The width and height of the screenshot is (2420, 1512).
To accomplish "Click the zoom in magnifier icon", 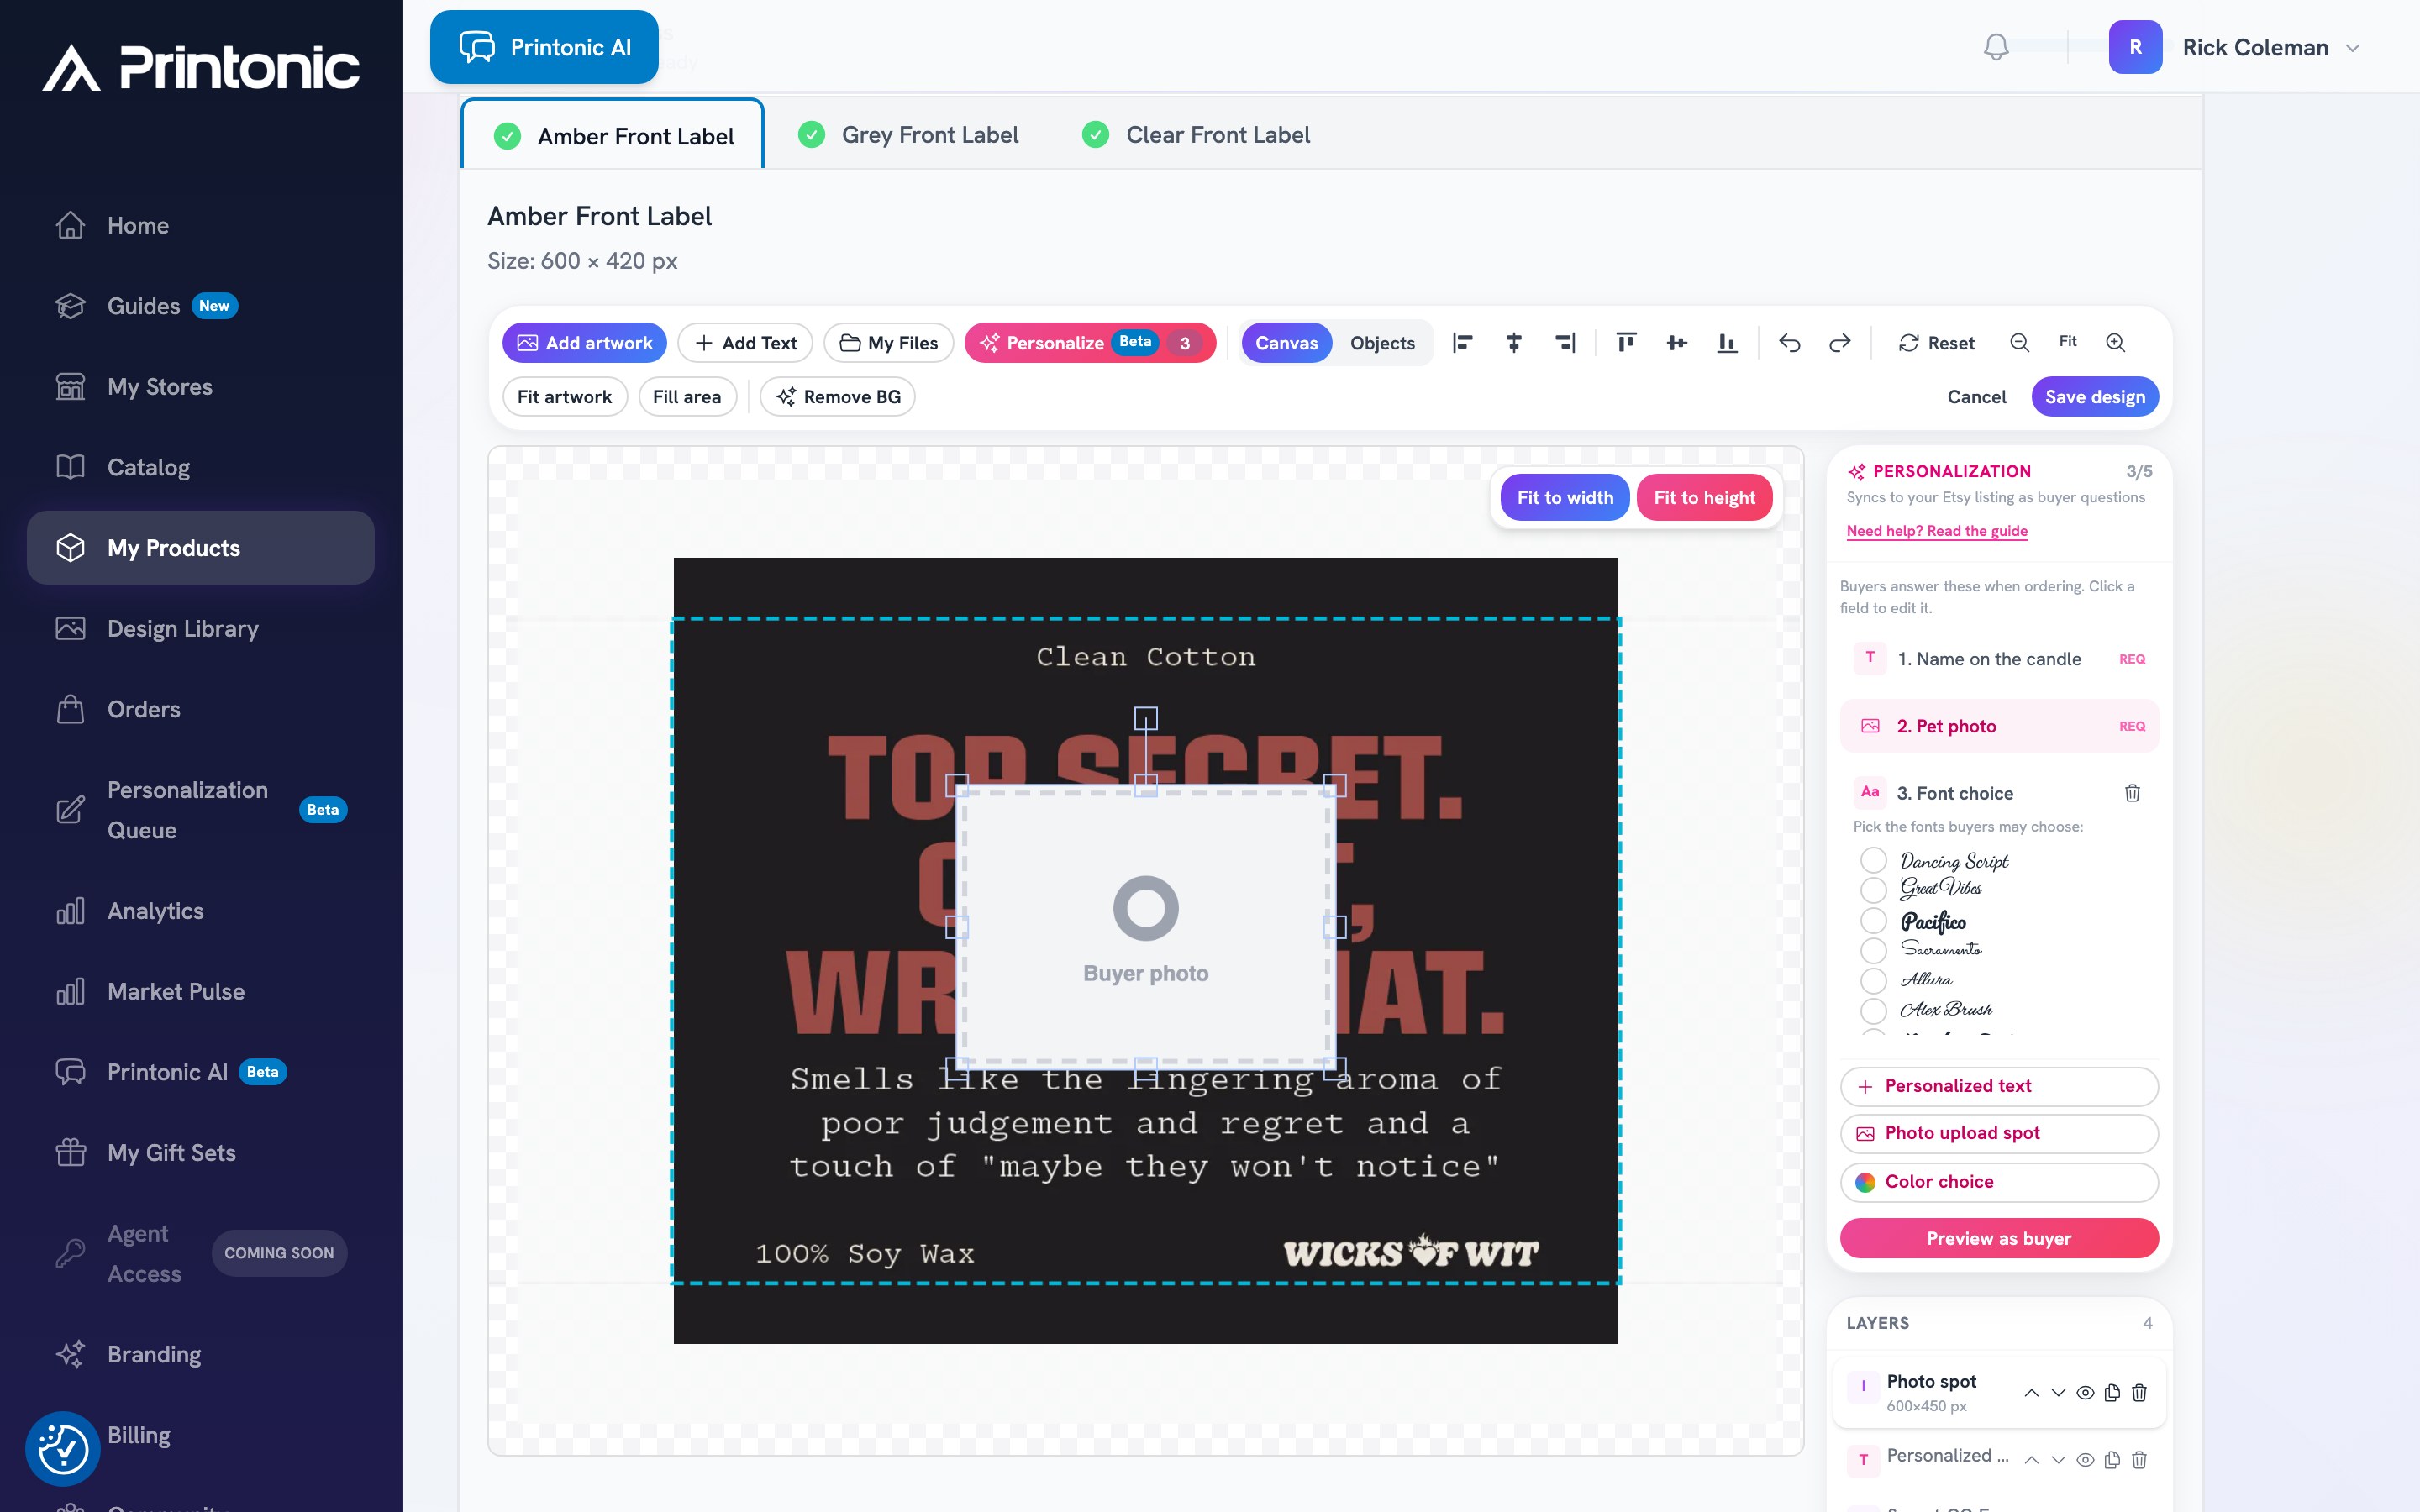I will coord(2115,342).
